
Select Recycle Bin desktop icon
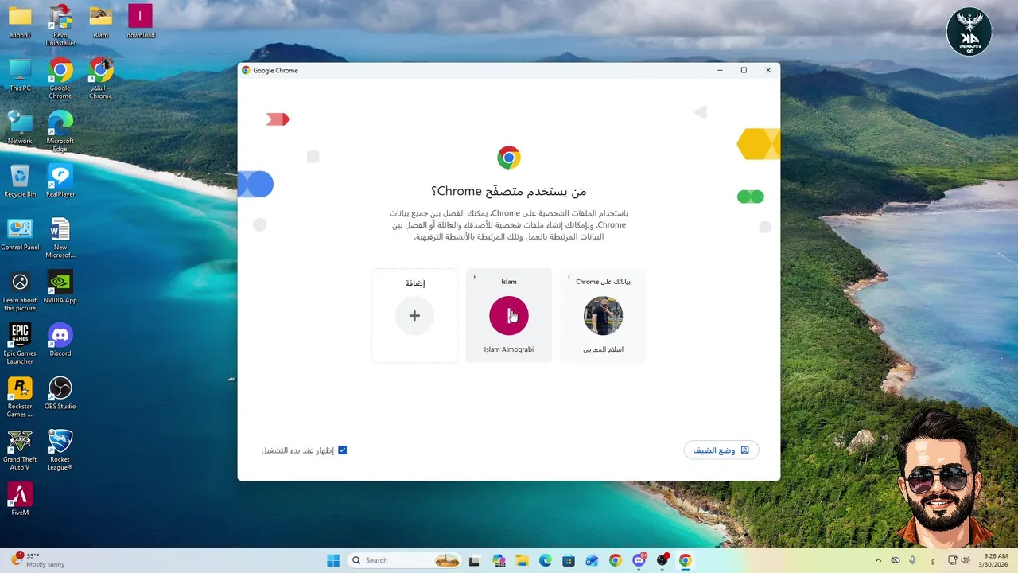(x=20, y=181)
